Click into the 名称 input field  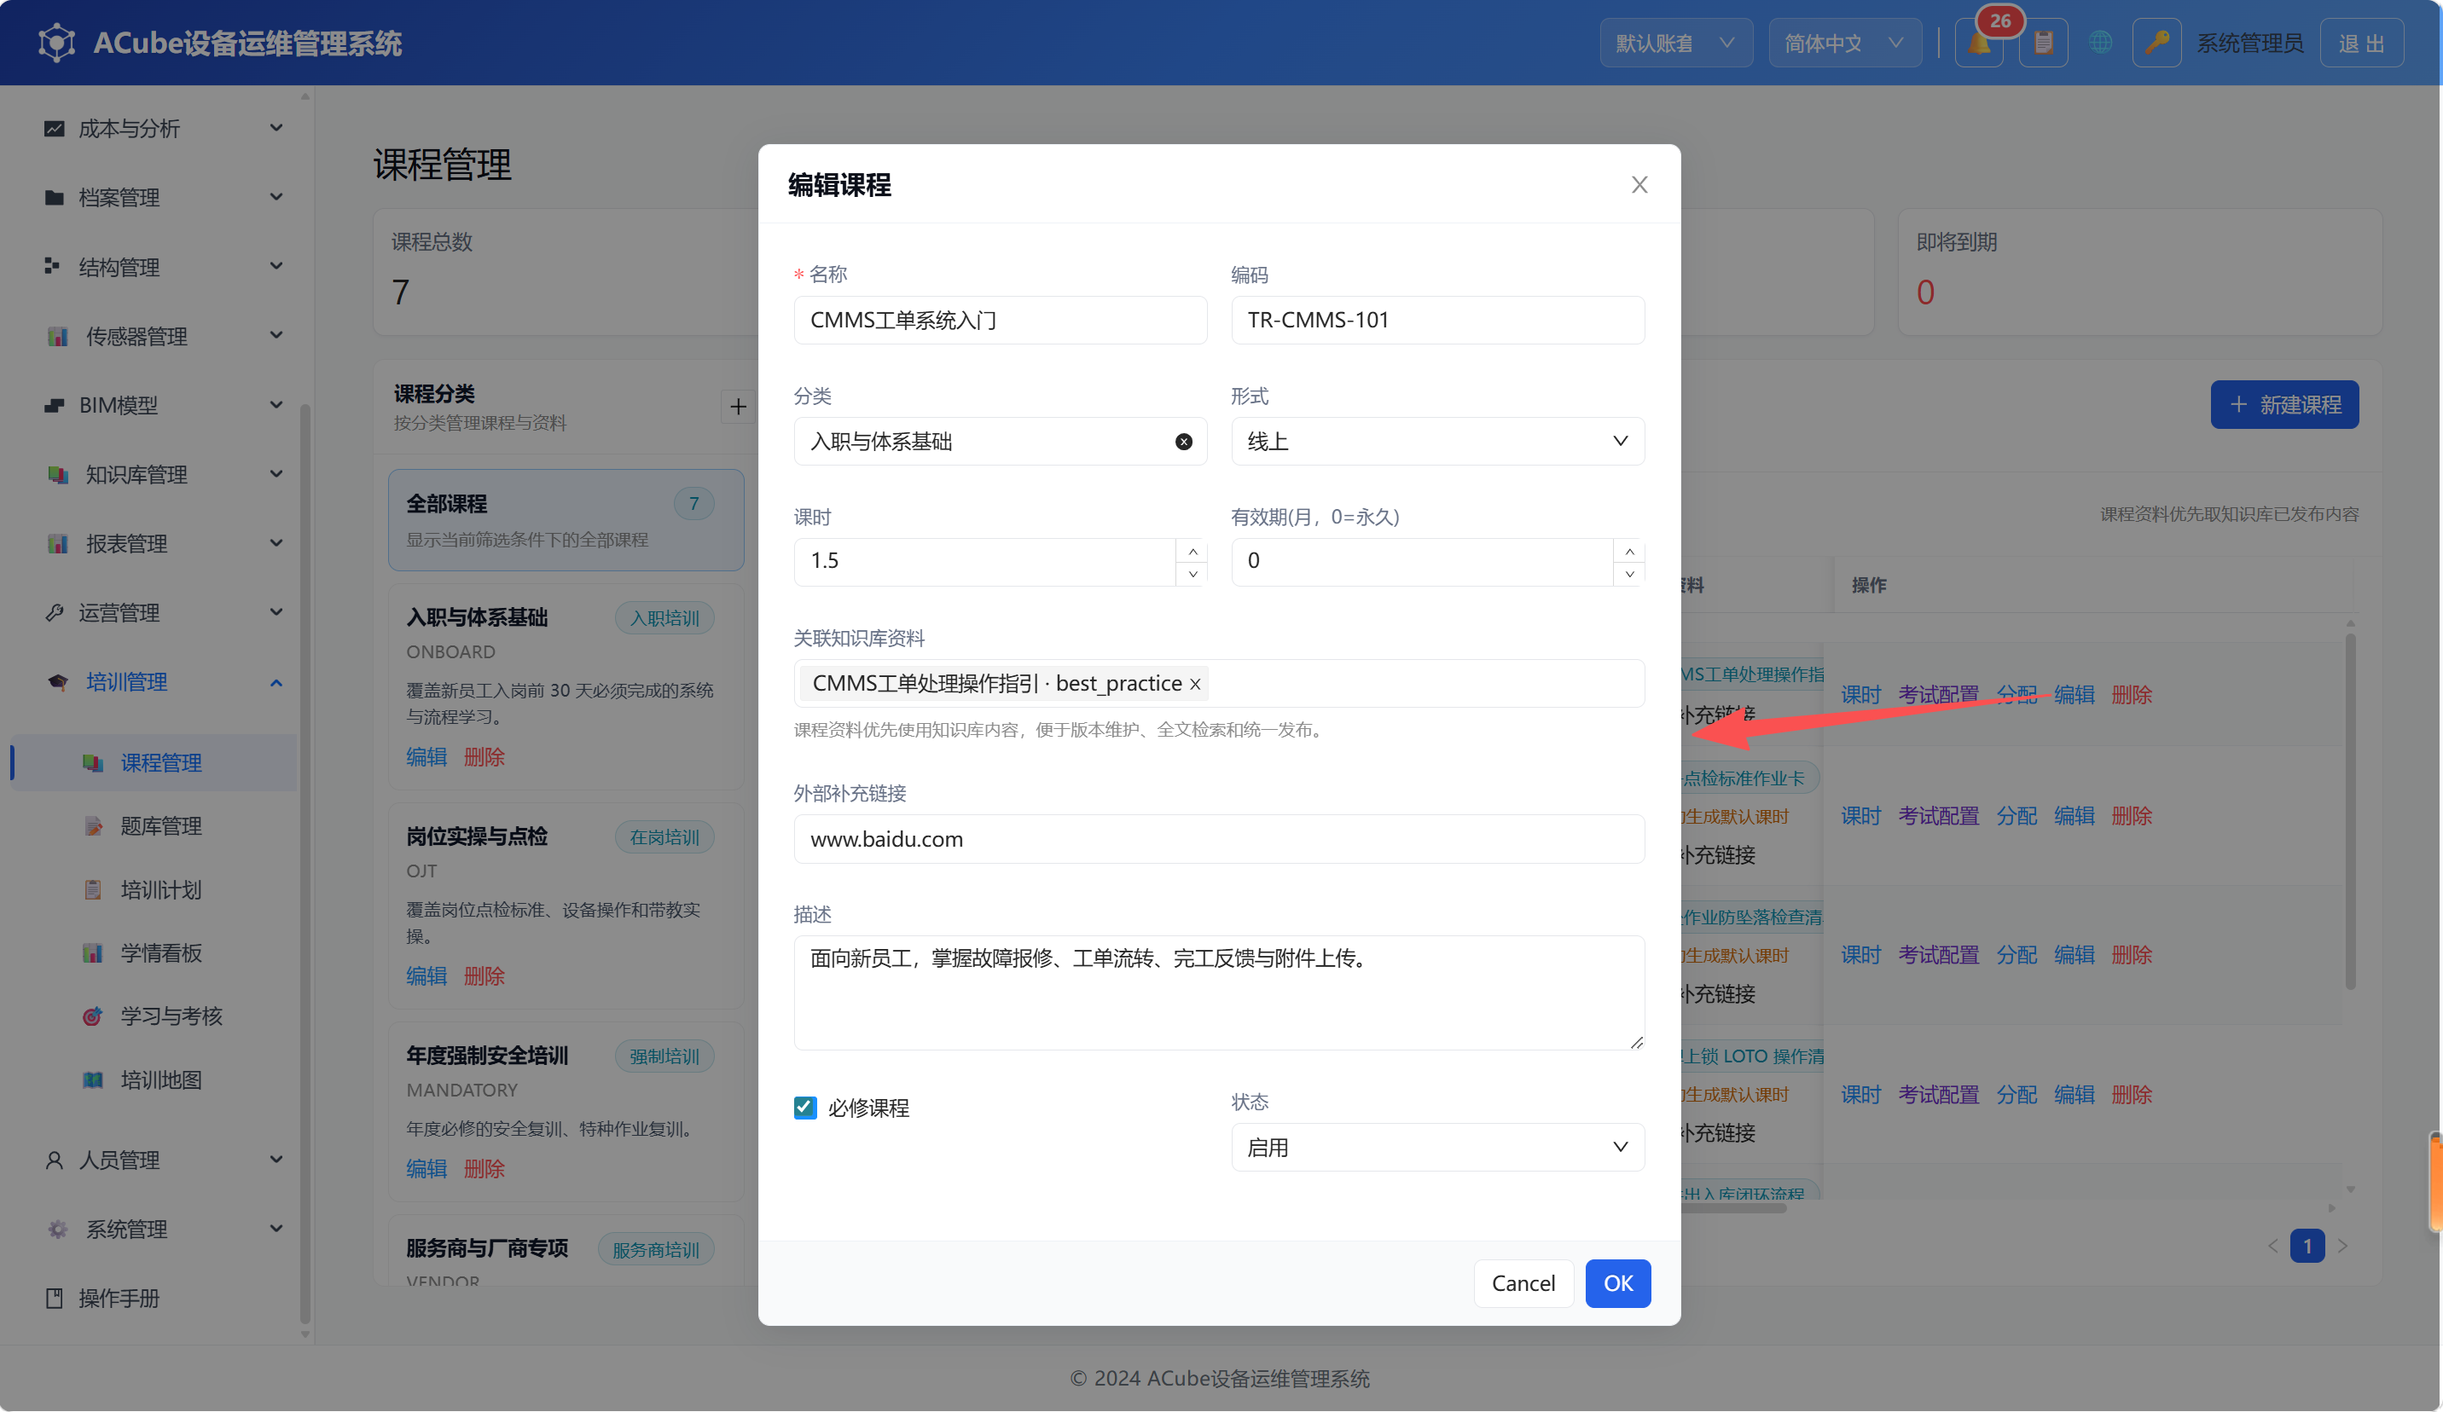(x=1000, y=320)
